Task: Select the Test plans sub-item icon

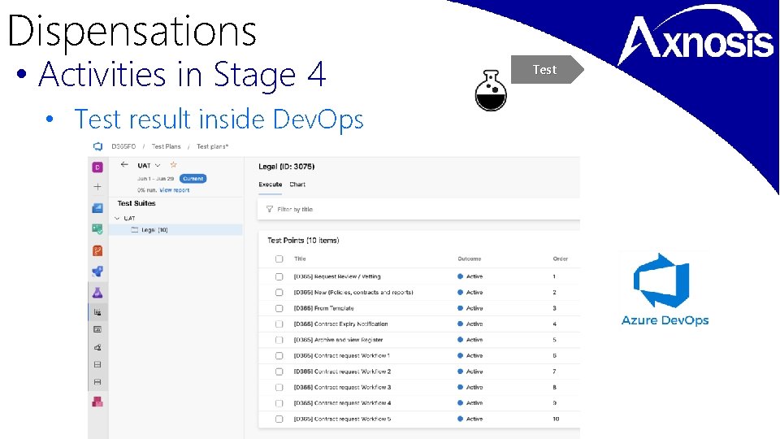Action: (97, 312)
